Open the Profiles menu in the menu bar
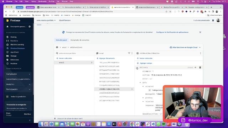This screenshot has height=128, width=228. point(51,1)
